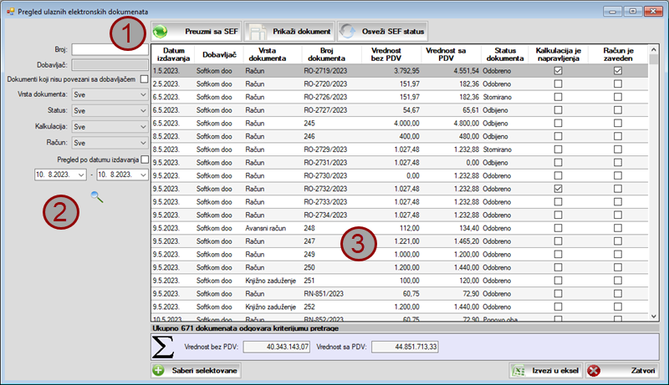Click date 2.5.2023. in RO-2720/2023 row
Screen dimensions: 669x385
coord(166,84)
